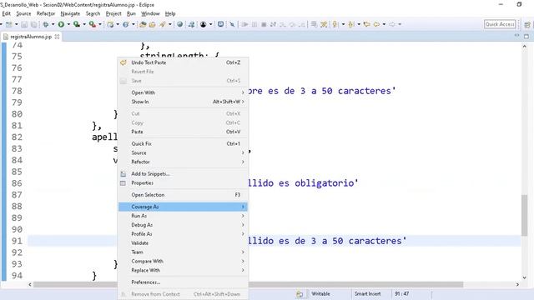
Task: Open the Next Annotation dropdown arrow
Action: [x=343, y=24]
